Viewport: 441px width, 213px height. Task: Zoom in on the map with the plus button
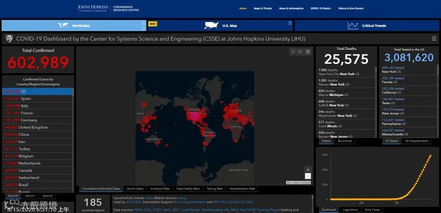tap(308, 170)
